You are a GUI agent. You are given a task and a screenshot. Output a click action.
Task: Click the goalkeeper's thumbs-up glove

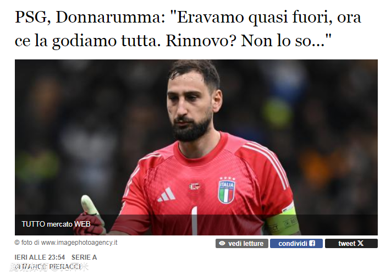tap(92, 216)
